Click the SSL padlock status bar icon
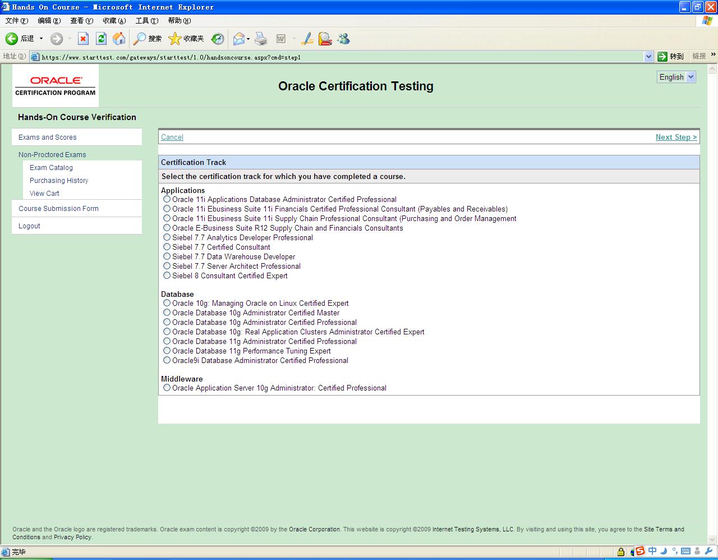This screenshot has height=560, width=718. click(x=621, y=552)
